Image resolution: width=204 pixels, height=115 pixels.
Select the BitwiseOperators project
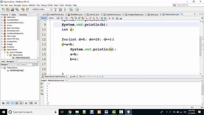tap(13, 31)
